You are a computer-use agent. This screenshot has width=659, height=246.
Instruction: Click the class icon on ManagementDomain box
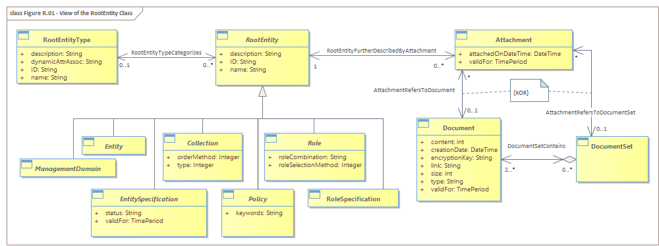click(x=26, y=164)
